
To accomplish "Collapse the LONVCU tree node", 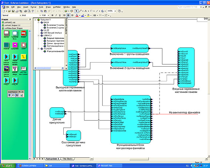I will tap(39, 36).
